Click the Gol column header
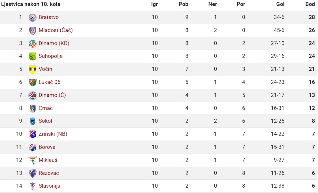This screenshot has height=193, width=318. pyautogui.click(x=280, y=4)
